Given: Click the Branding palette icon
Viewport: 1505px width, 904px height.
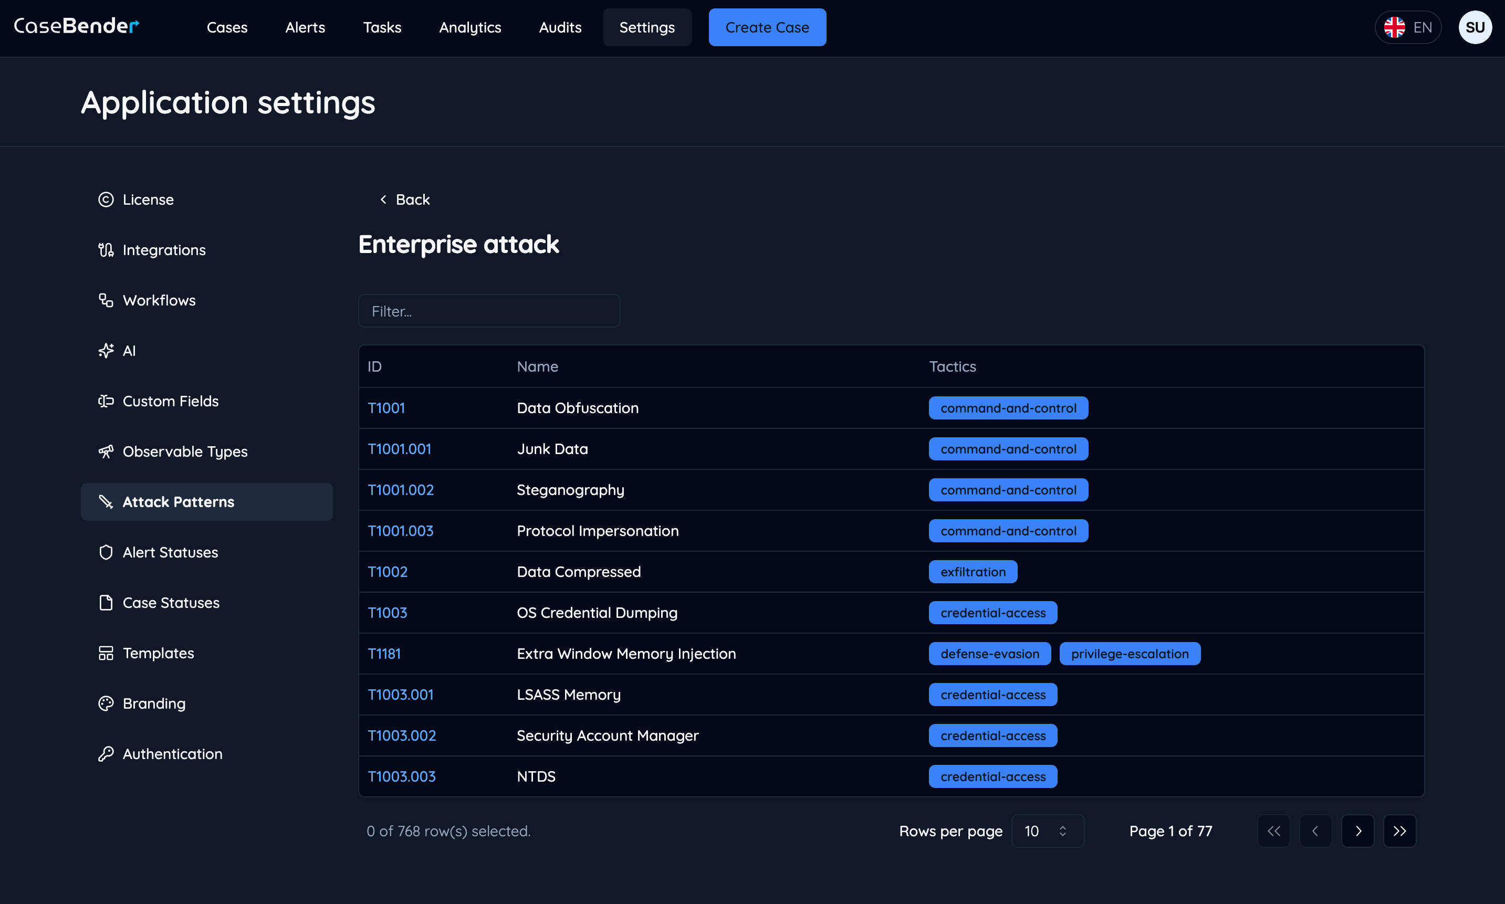Looking at the screenshot, I should [x=106, y=703].
